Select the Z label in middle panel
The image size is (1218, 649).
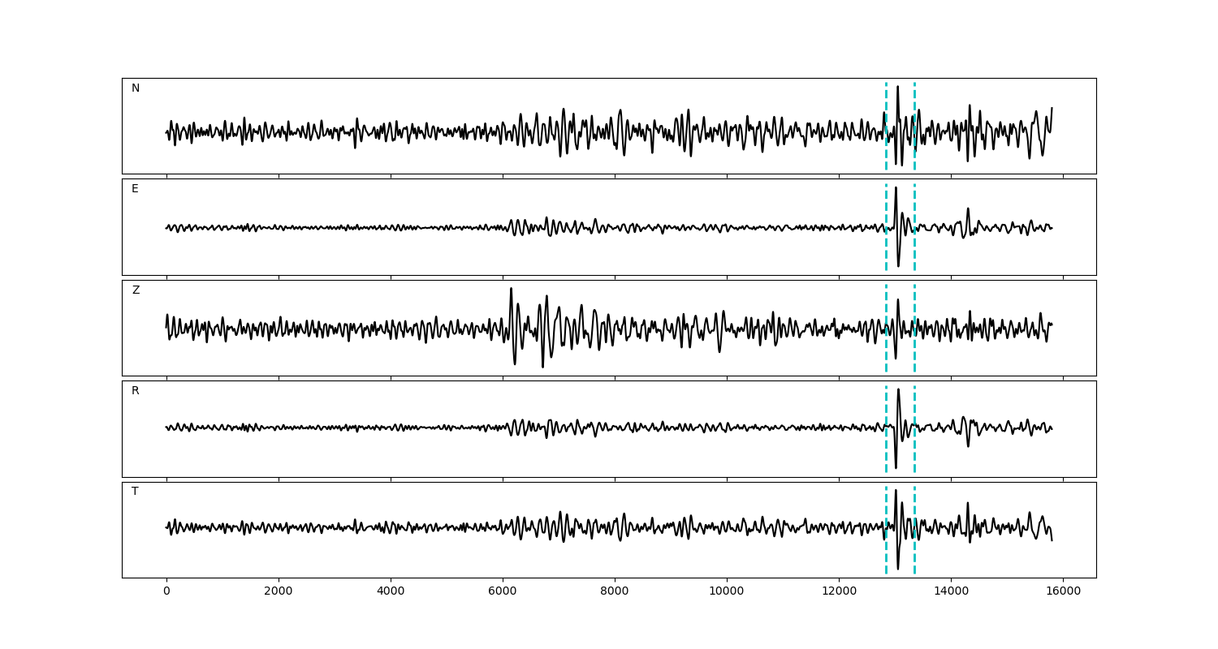tap(136, 290)
